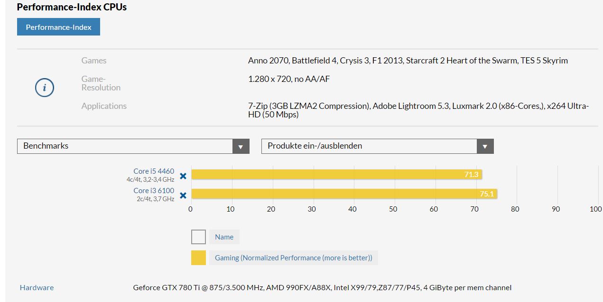This screenshot has width=603, height=302.
Task: Click the Applications row label
Action: point(104,106)
